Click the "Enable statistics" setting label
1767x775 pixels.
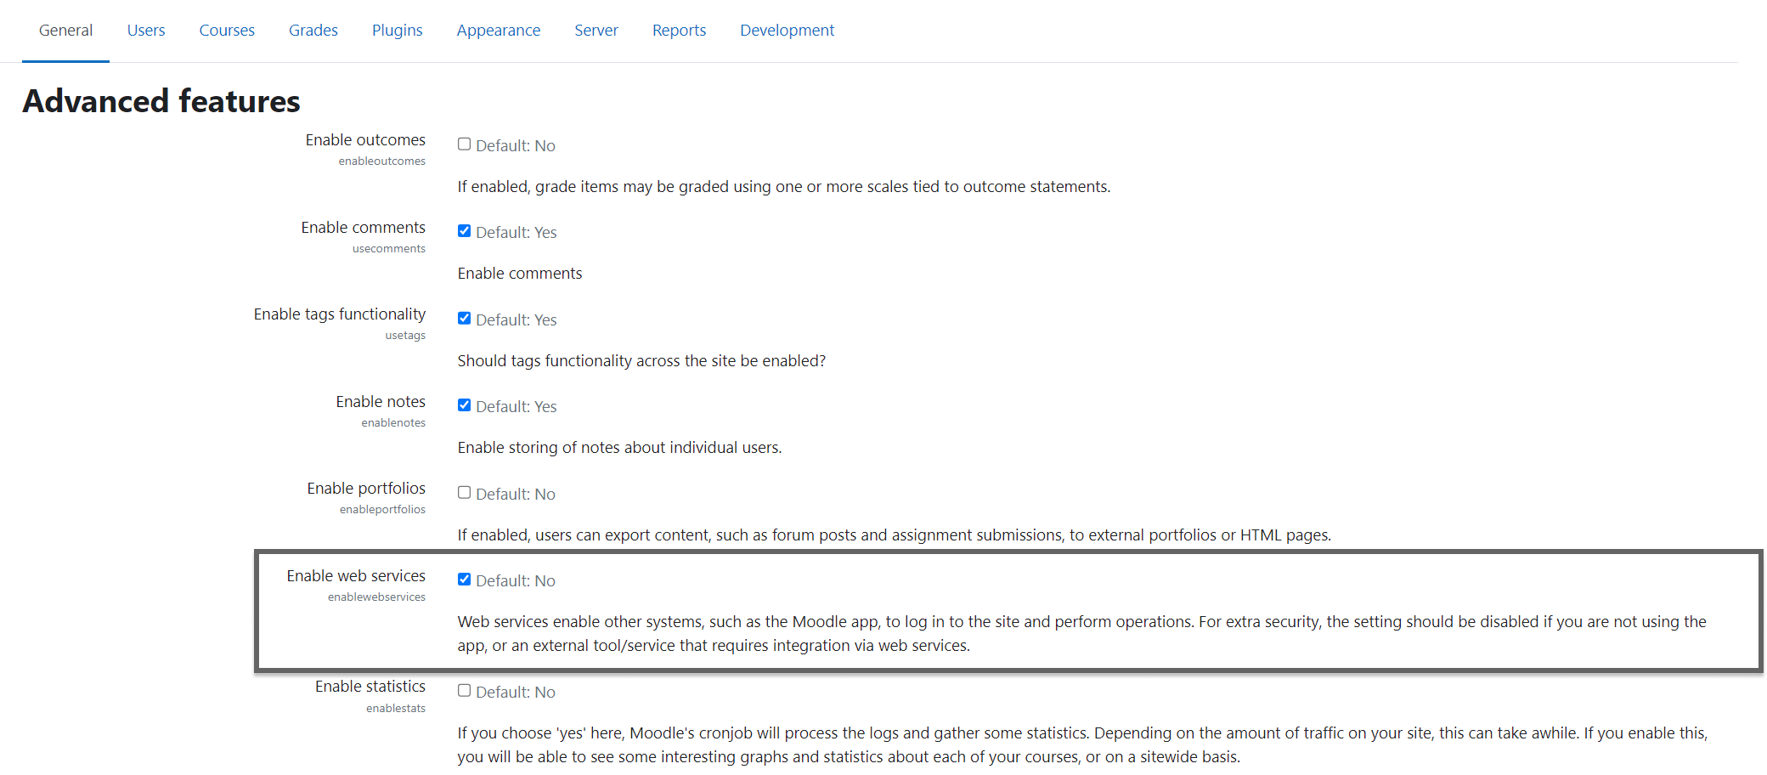[370, 687]
